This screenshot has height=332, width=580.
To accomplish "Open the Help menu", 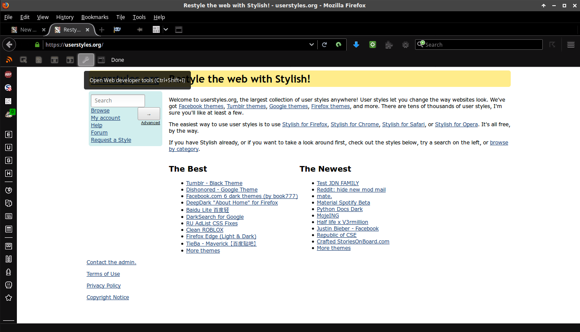I will [x=159, y=17].
